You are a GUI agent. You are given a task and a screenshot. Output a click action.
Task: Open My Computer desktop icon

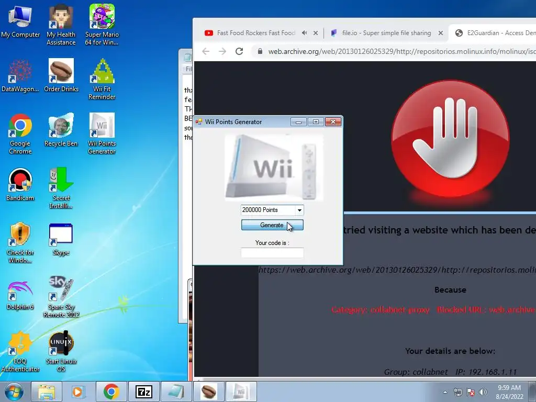tap(20, 21)
